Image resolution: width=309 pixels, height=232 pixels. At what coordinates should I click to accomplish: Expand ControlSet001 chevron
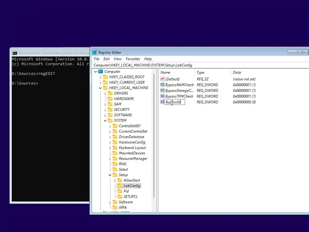click(x=110, y=126)
